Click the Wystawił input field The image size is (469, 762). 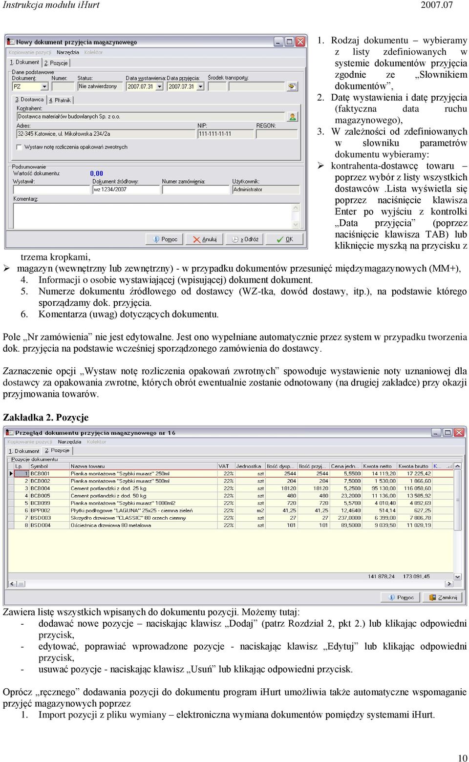[x=51, y=190]
